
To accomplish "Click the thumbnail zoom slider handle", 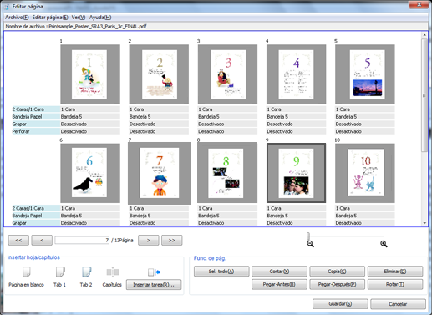I will click(x=308, y=236).
